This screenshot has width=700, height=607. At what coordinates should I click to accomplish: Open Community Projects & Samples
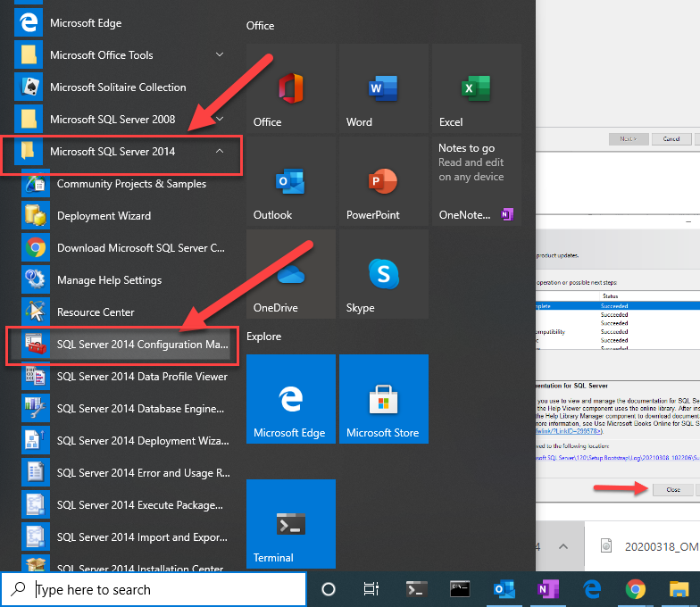tap(125, 184)
